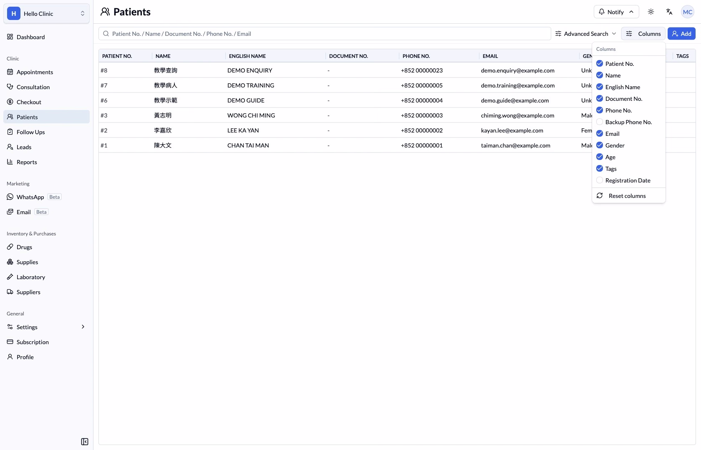This screenshot has height=450, width=701.
Task: Enable the Backup Phone No. column
Action: coord(600,122)
